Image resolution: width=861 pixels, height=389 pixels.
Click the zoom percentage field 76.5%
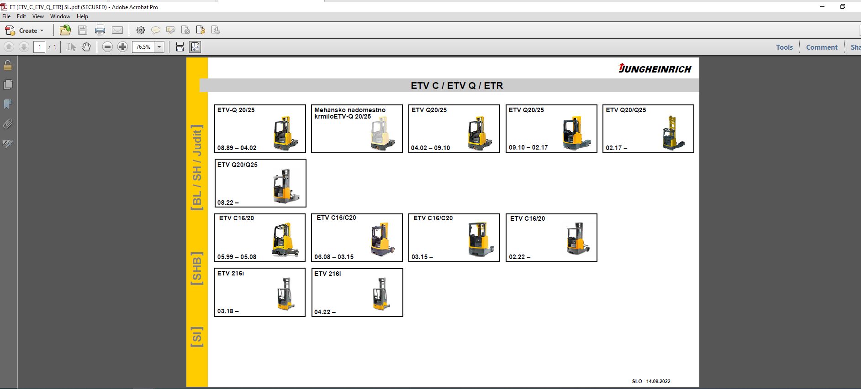click(143, 47)
